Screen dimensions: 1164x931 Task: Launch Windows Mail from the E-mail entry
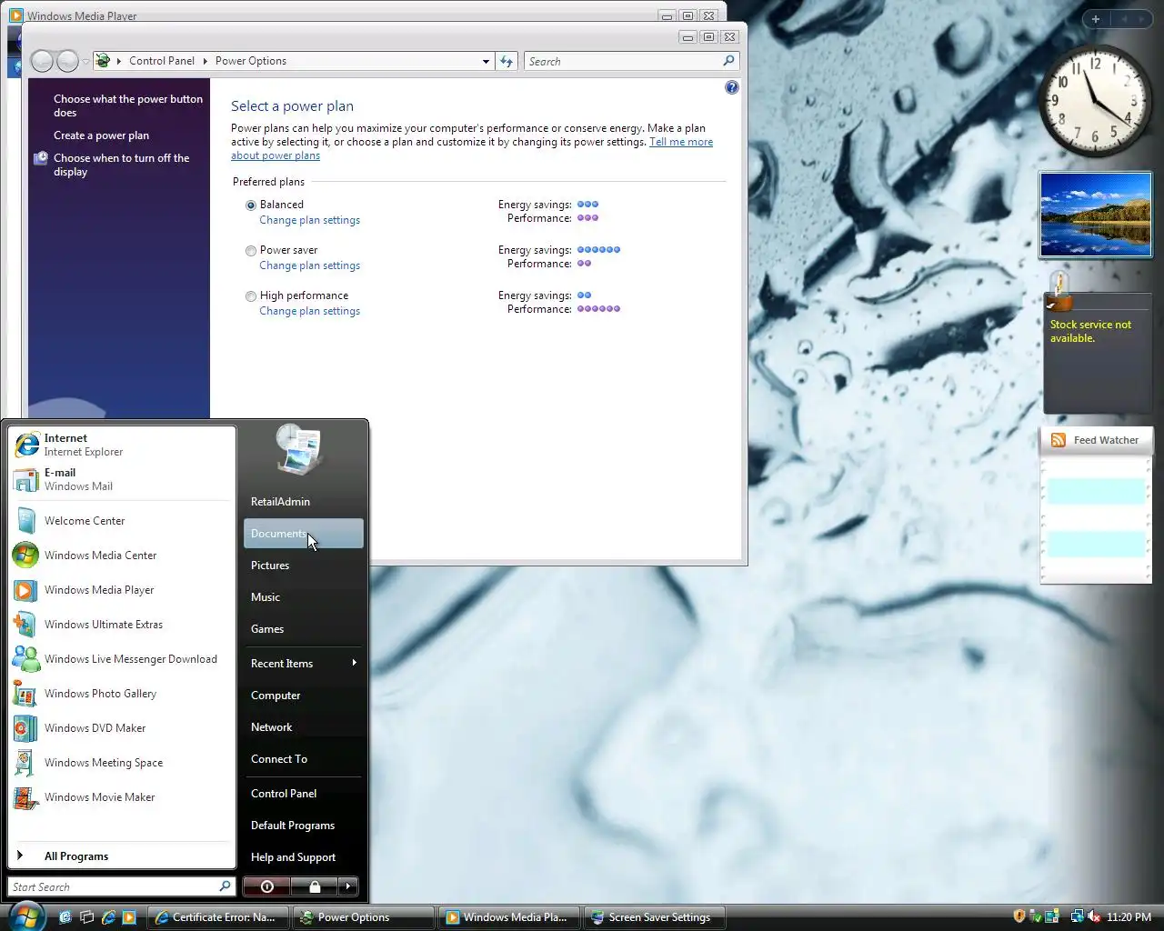pyautogui.click(x=121, y=479)
